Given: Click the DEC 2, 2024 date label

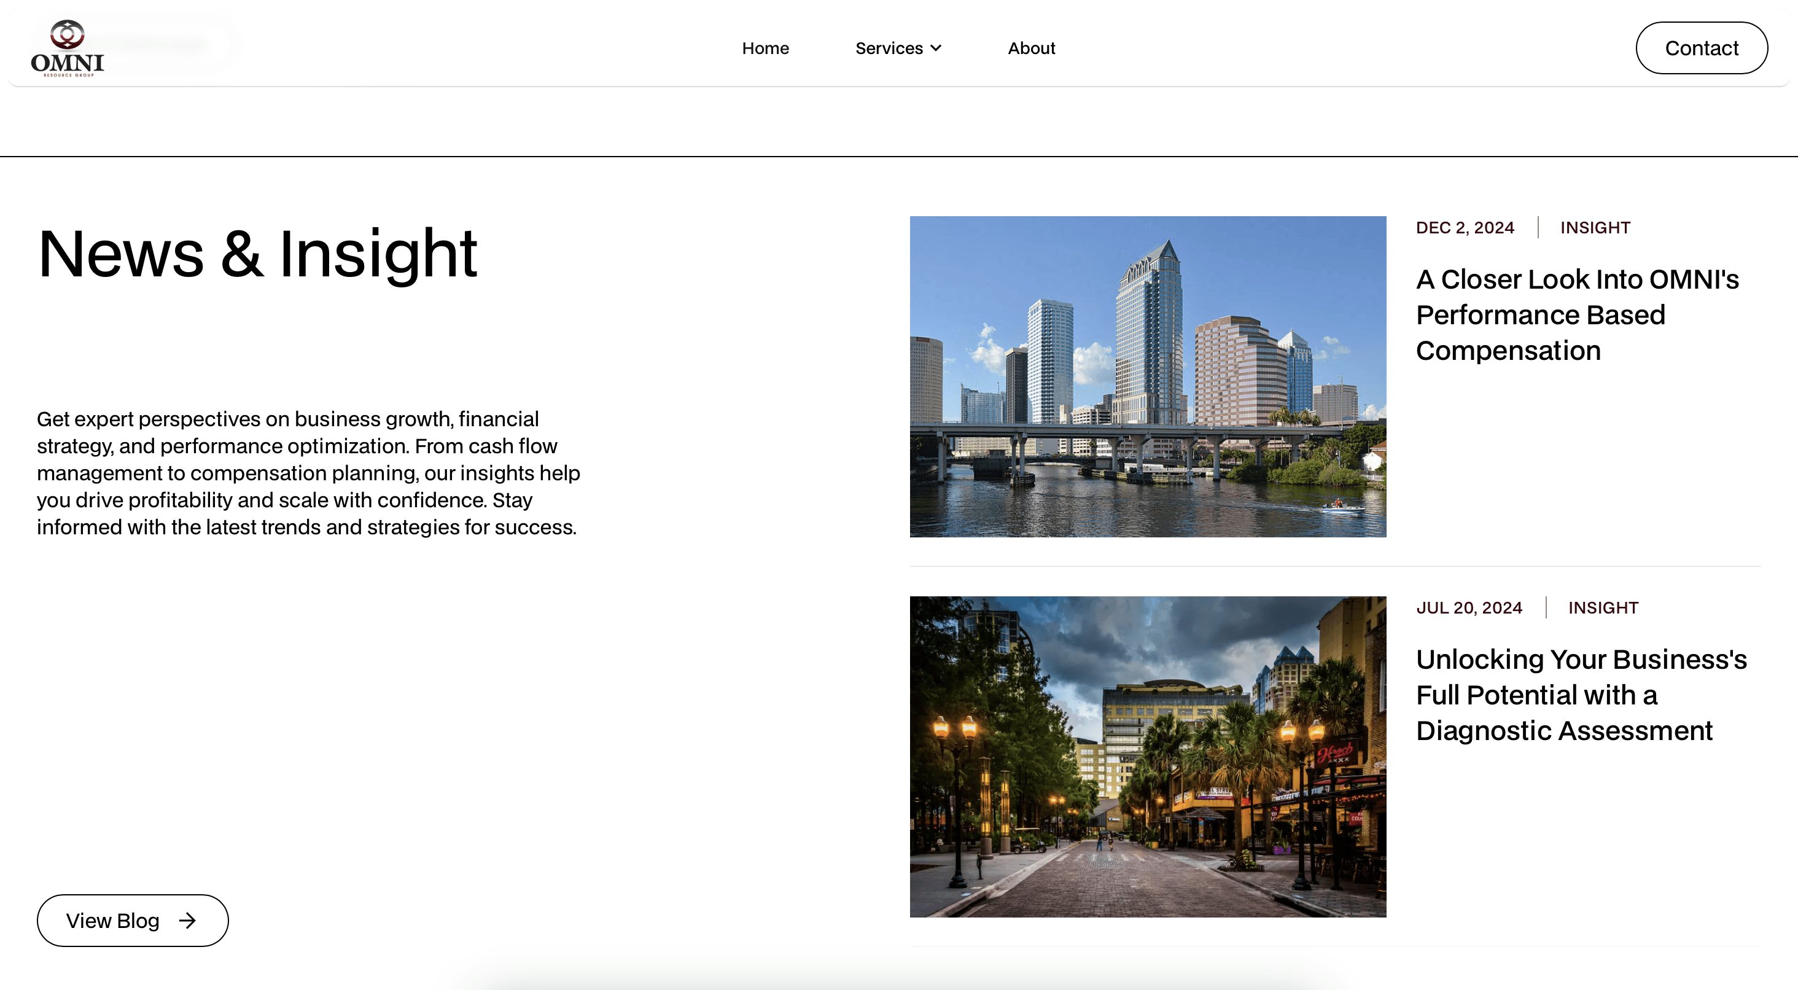Looking at the screenshot, I should (1465, 228).
